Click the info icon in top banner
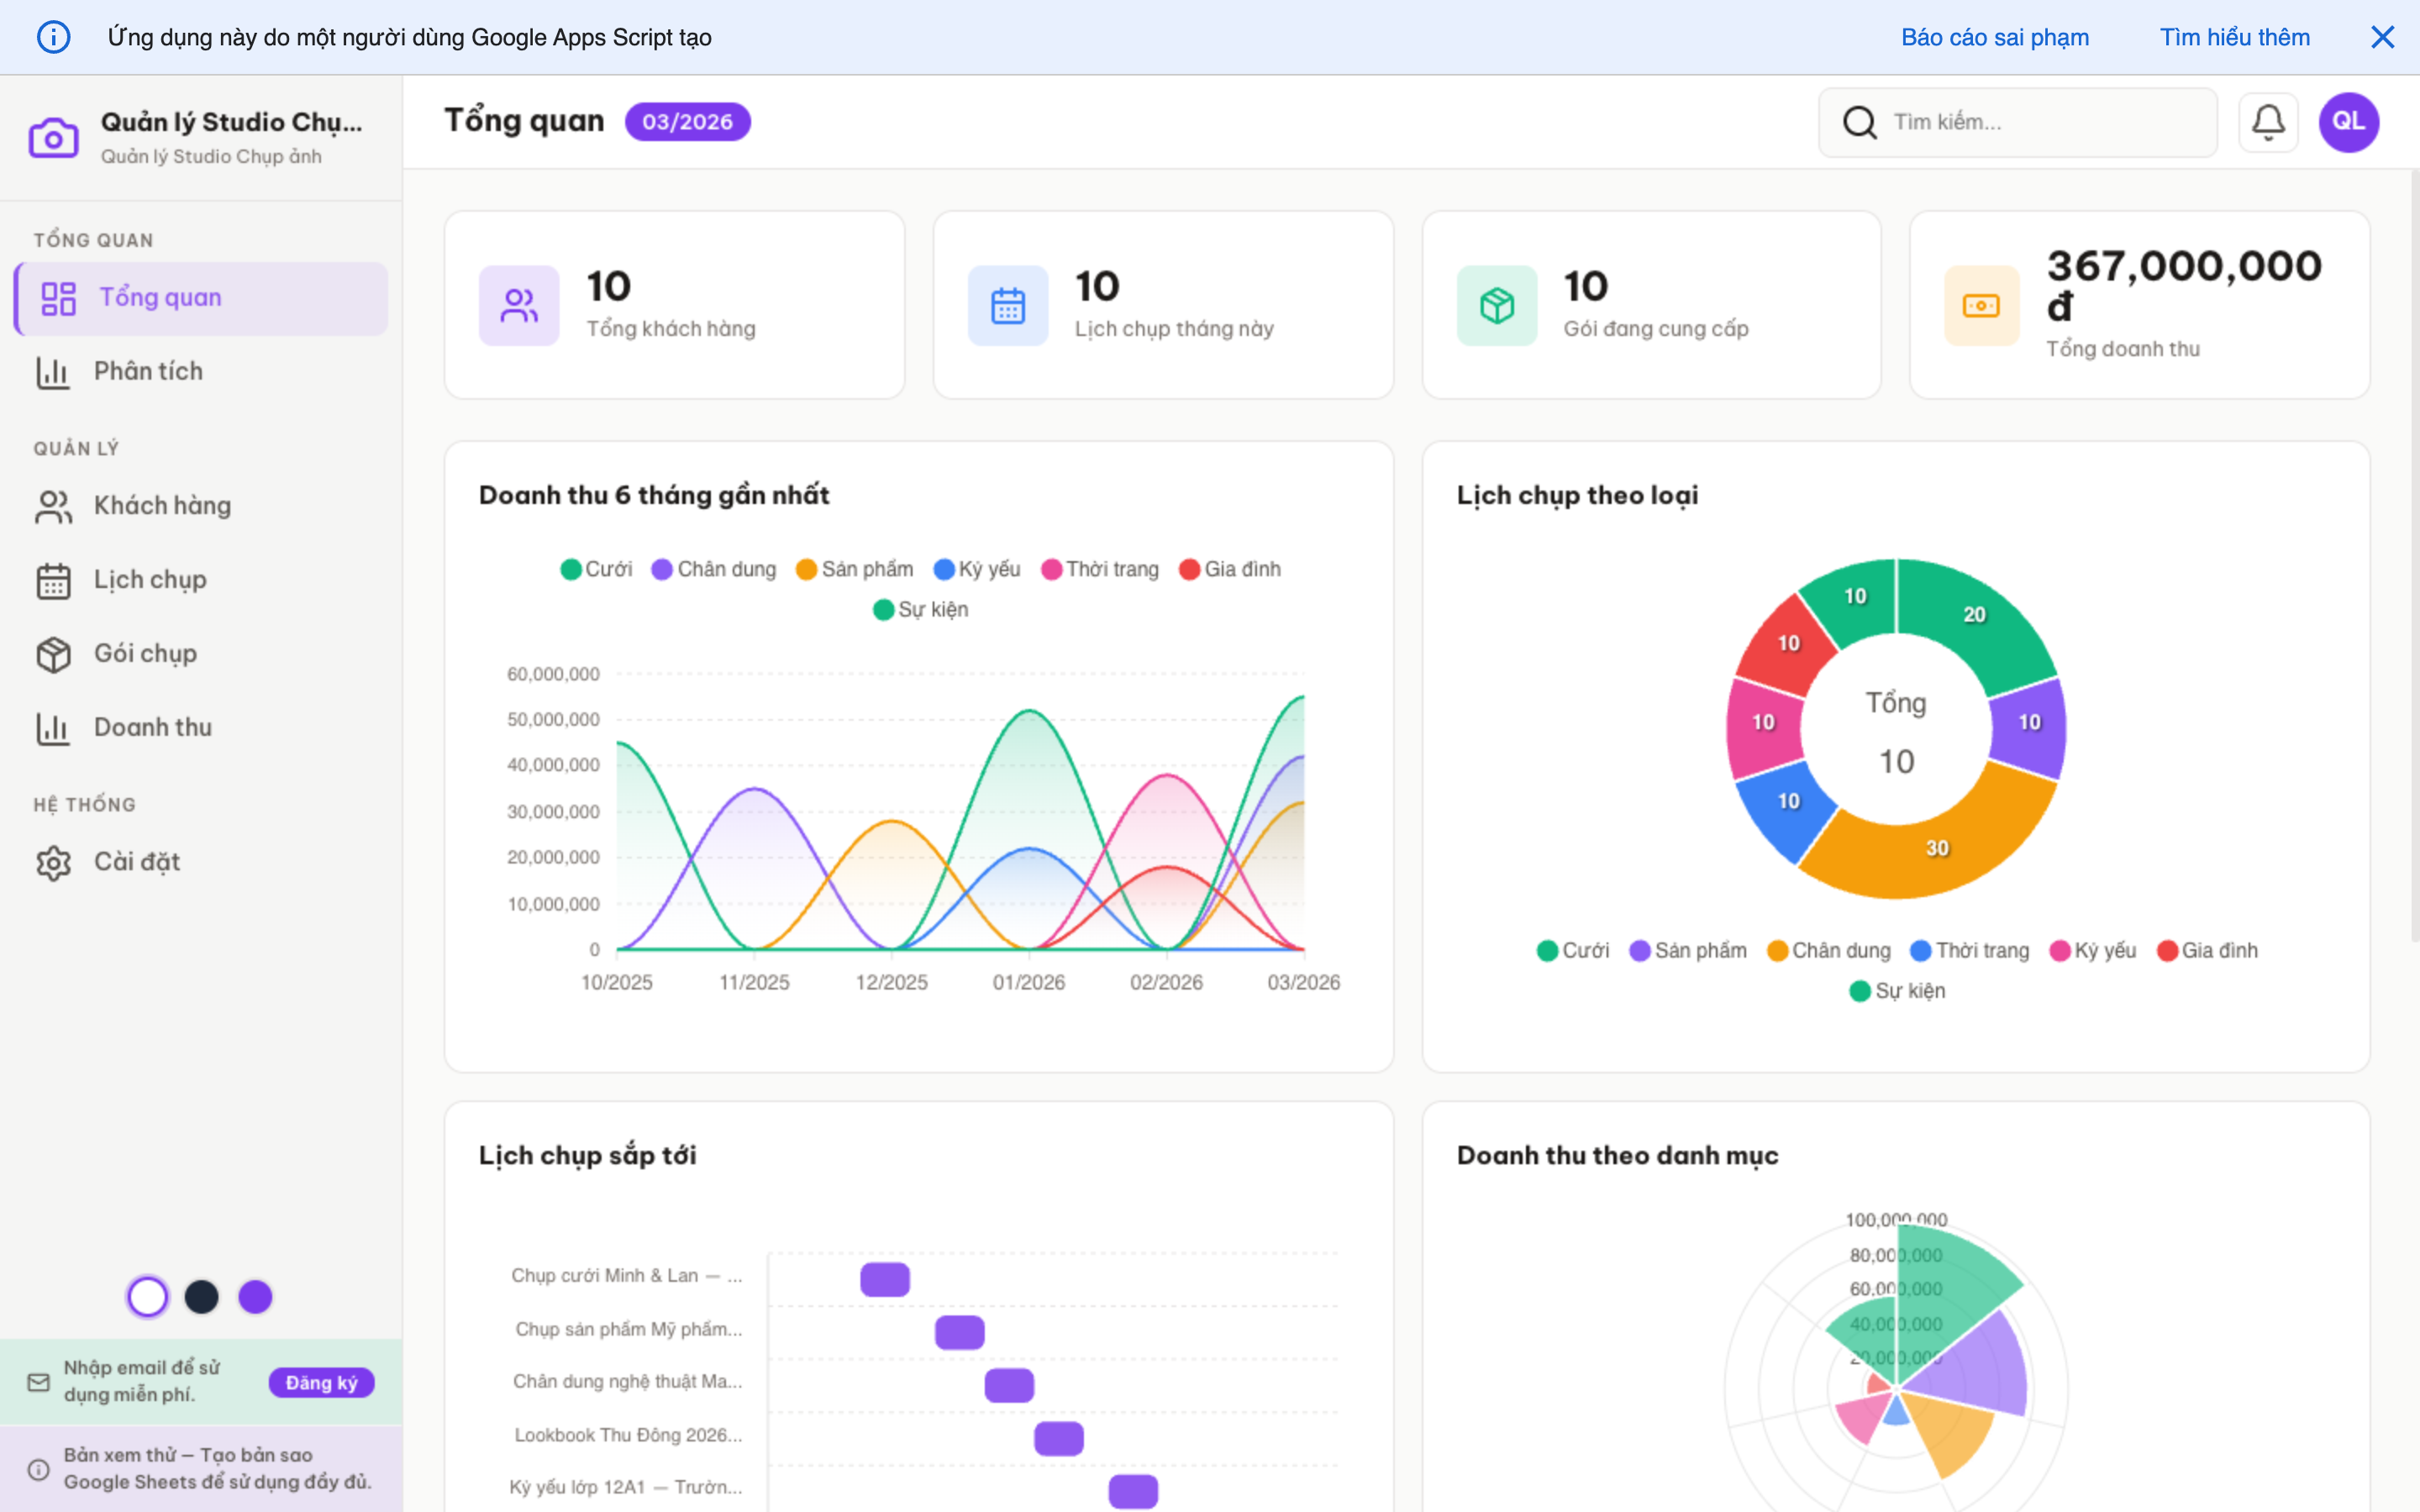The height and width of the screenshot is (1512, 2420). [x=53, y=37]
